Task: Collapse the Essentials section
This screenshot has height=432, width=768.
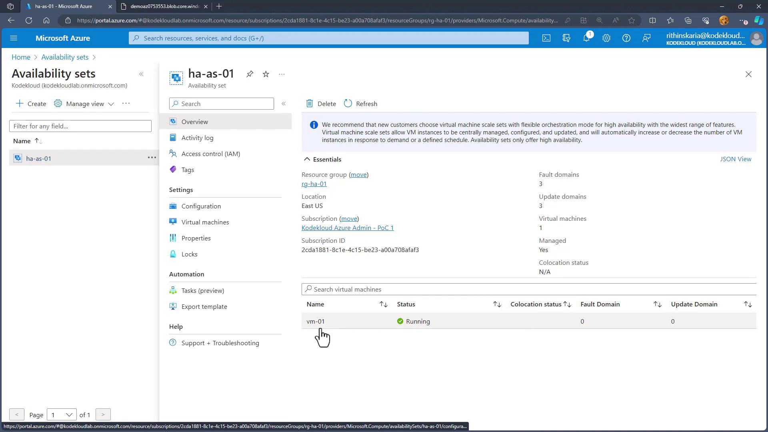Action: point(307,159)
